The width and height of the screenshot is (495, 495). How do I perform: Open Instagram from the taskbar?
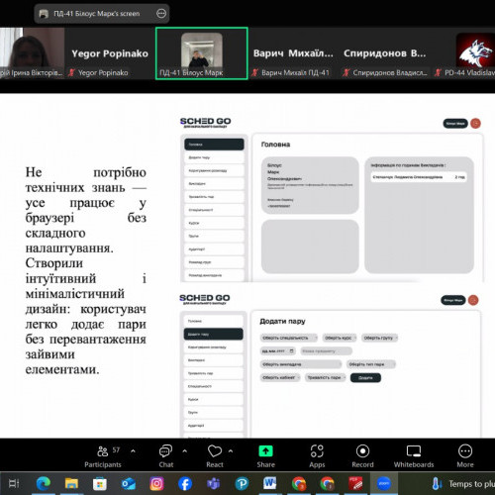156,484
